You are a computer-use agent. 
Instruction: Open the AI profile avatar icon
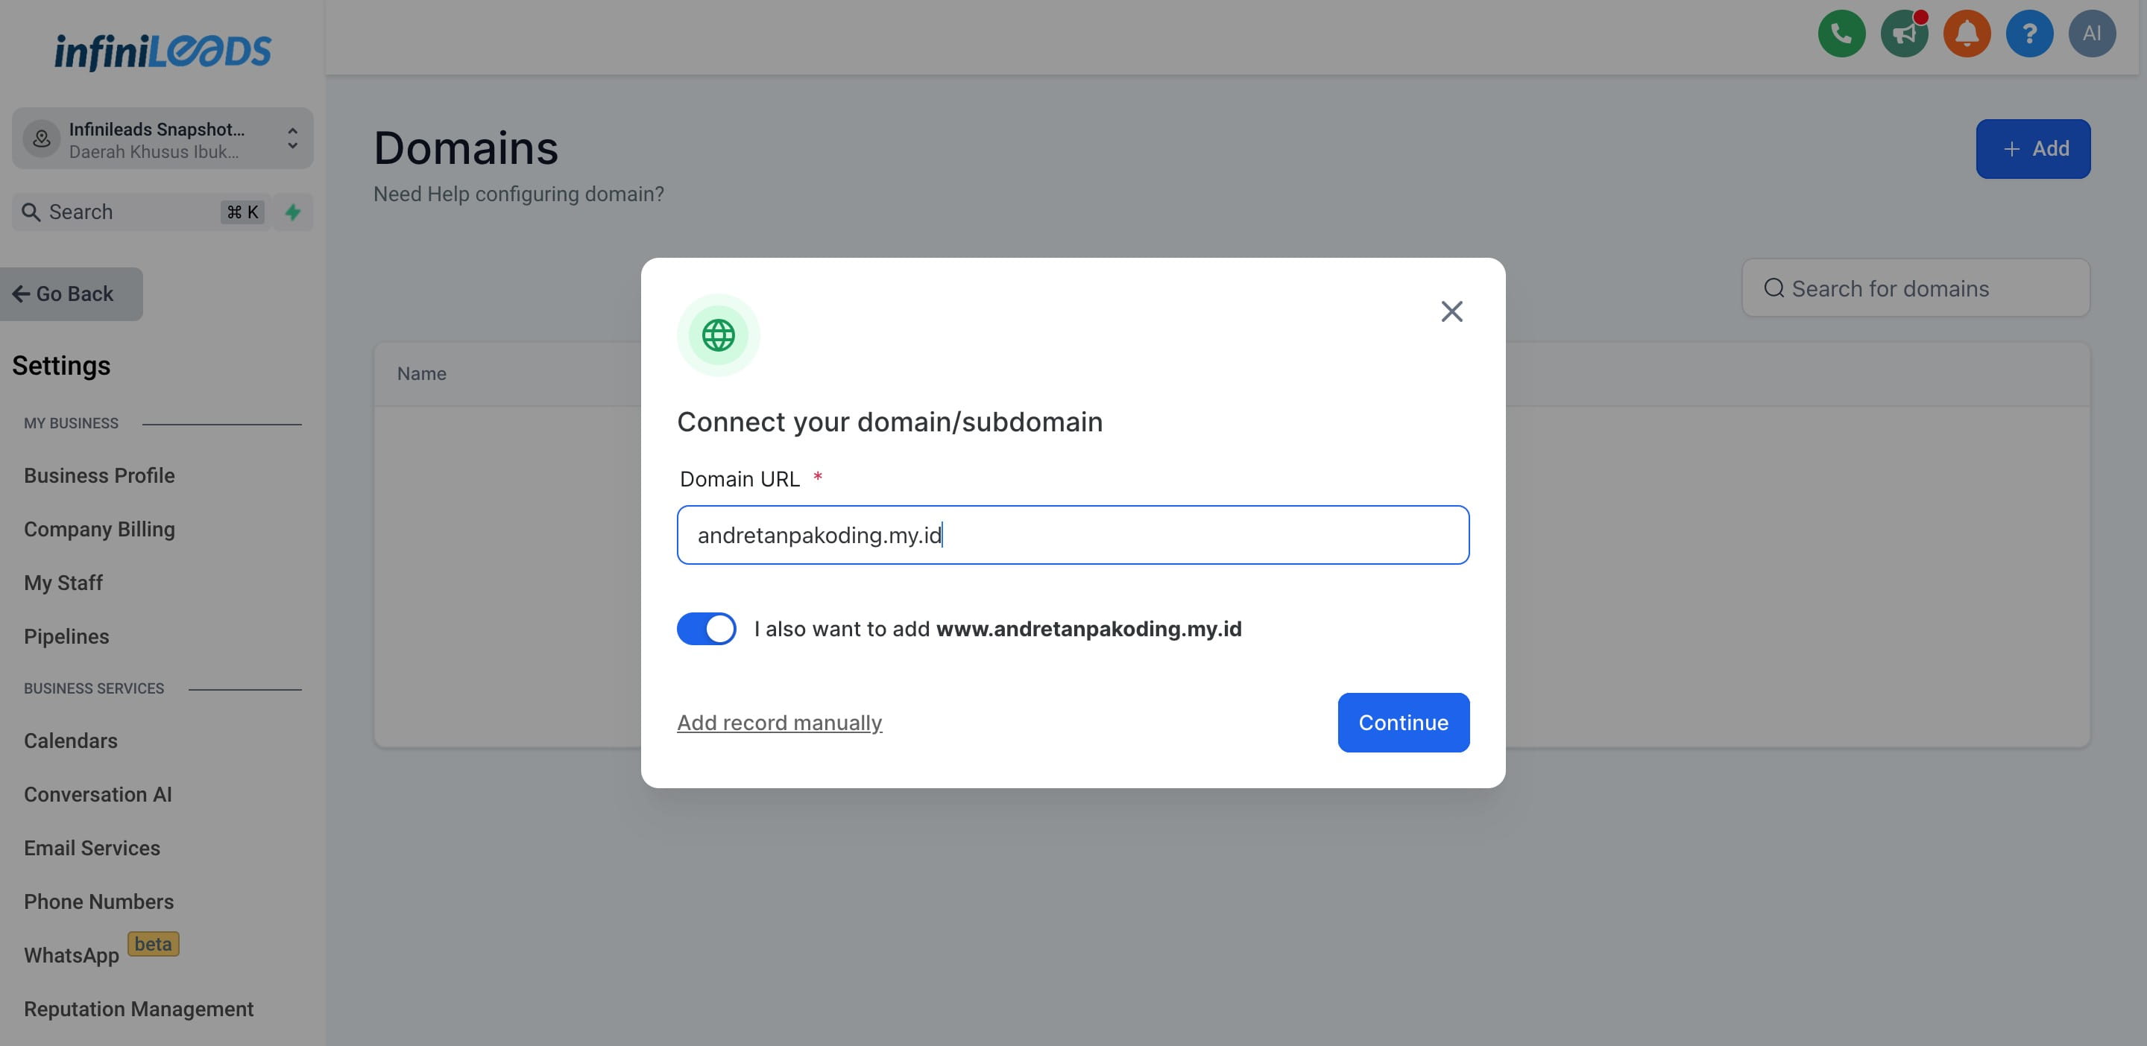point(2093,34)
